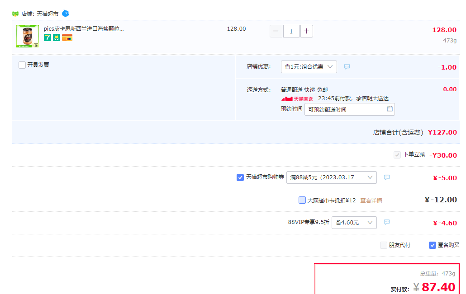Click the red 128.00 item subtotal
466x294 pixels.
pos(444,30)
